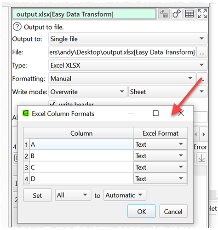Click the Set button
Screen dimensions: 218x230
coord(37,195)
